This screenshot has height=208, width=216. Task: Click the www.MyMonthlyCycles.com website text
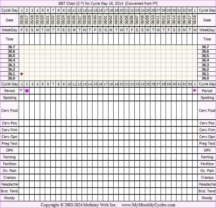[148, 205]
